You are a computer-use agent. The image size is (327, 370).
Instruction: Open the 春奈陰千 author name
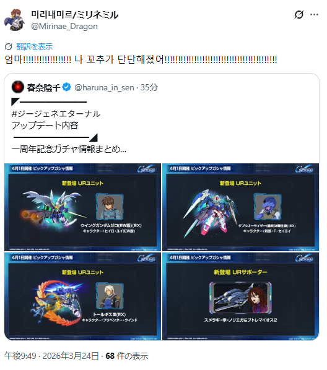click(43, 87)
